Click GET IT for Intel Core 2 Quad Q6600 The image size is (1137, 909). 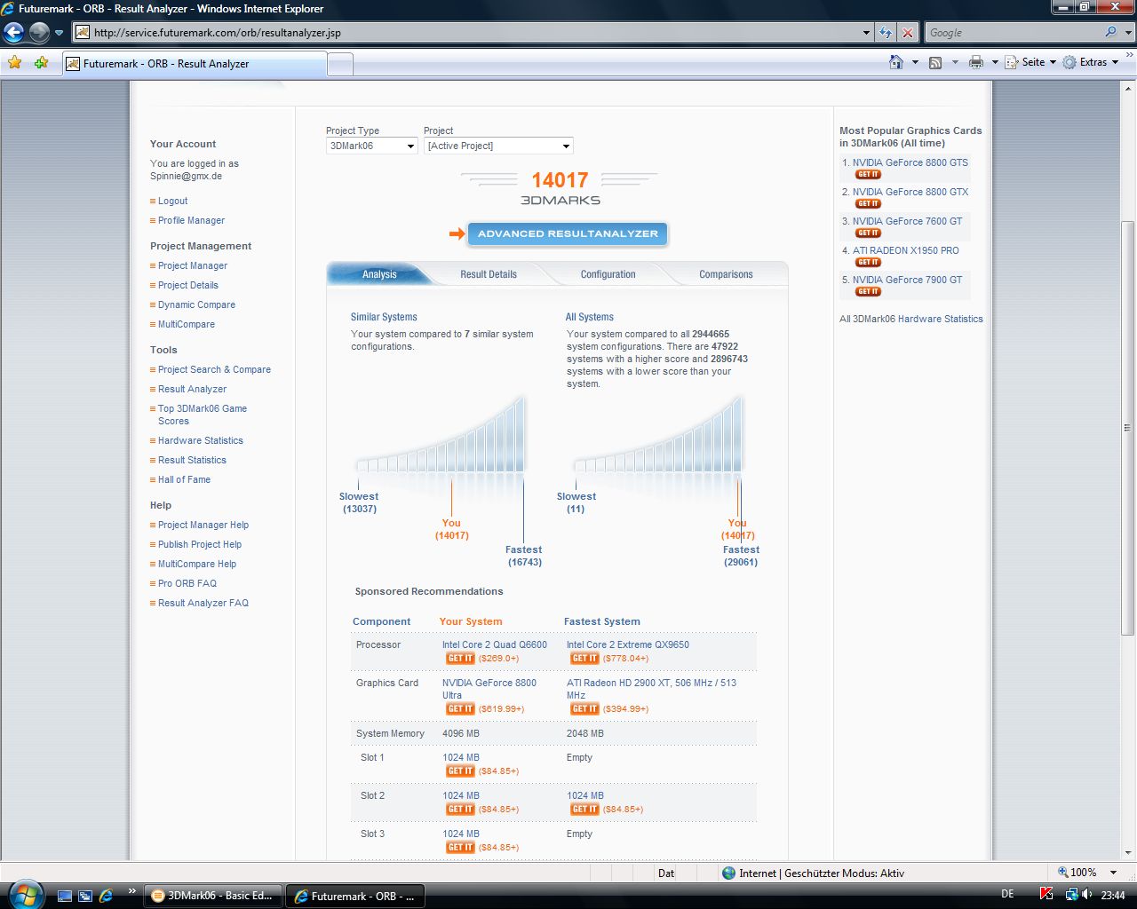point(460,659)
